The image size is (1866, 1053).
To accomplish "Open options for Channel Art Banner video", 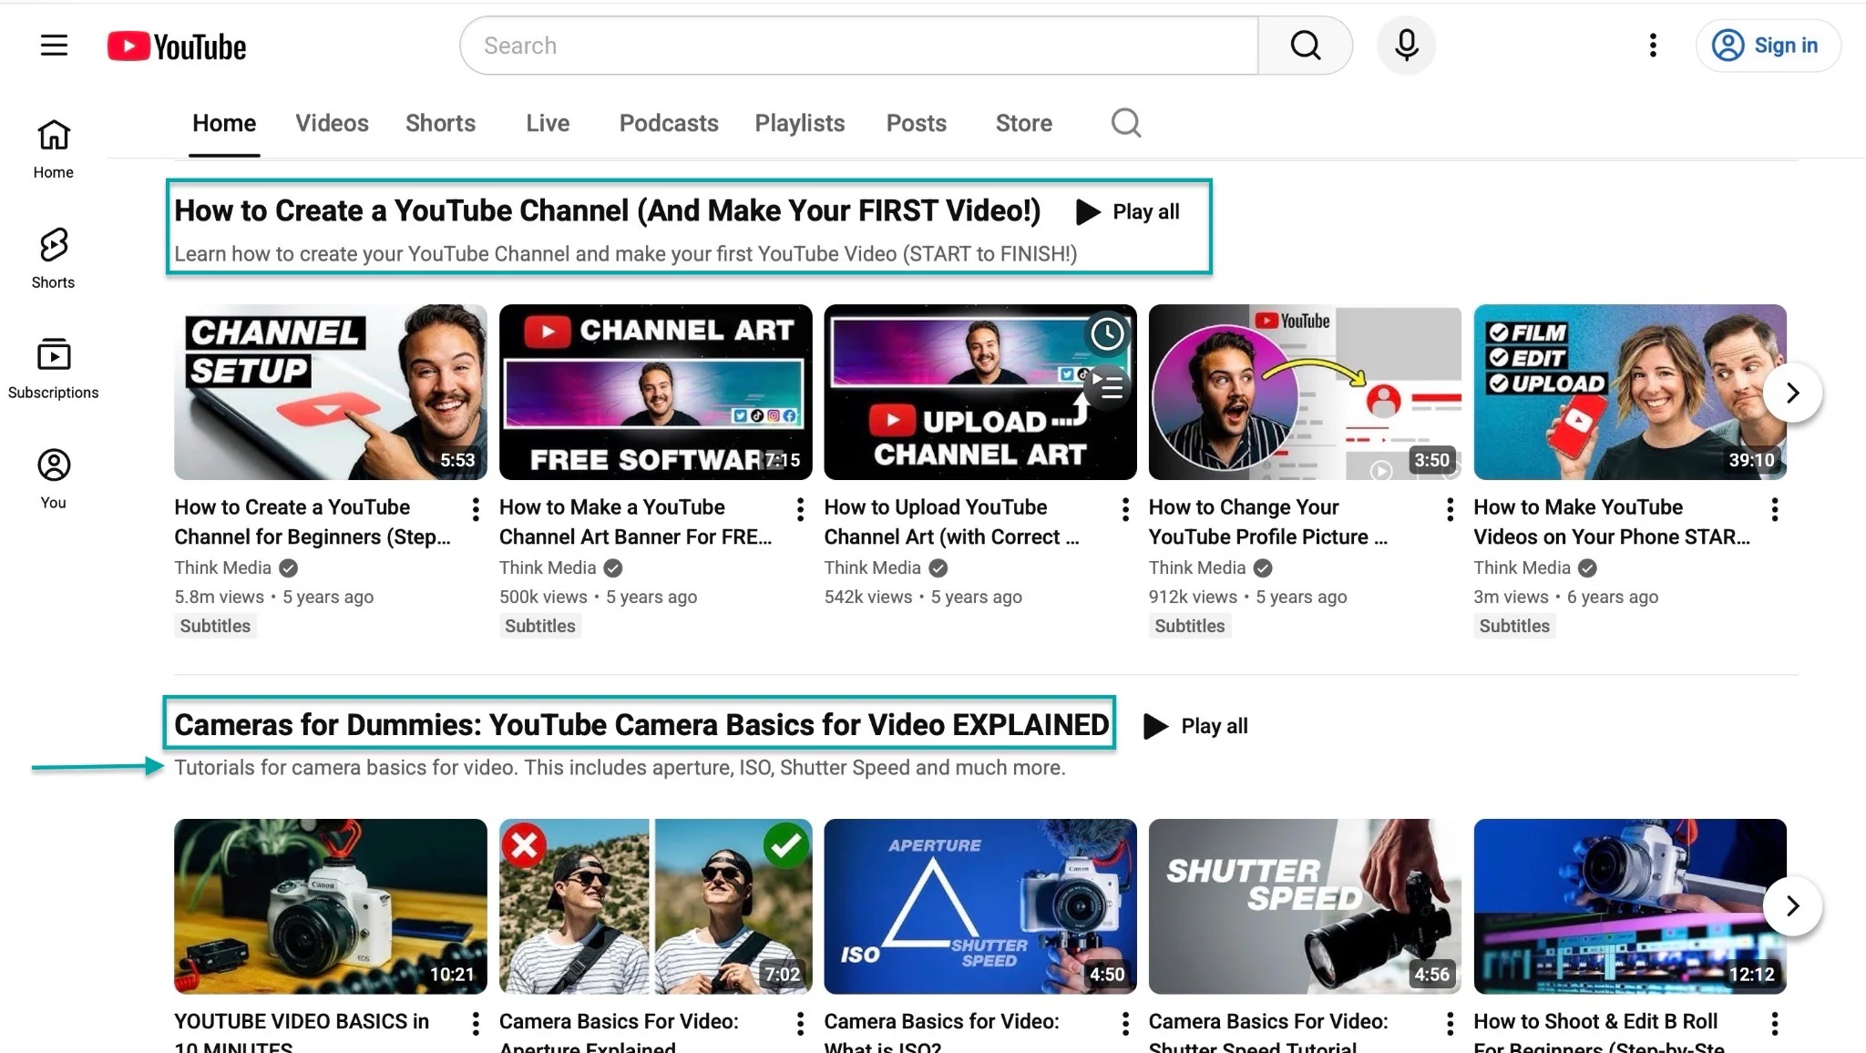I will click(x=800, y=509).
